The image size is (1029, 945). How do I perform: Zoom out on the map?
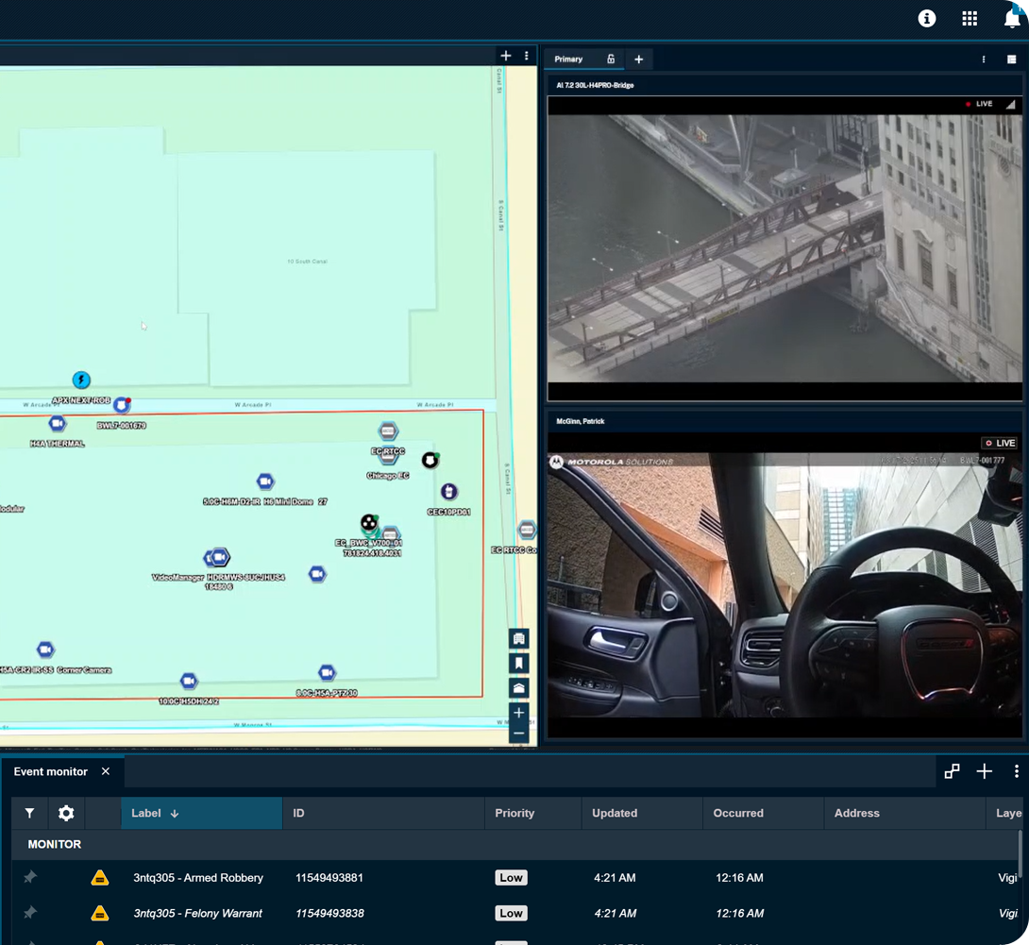(x=518, y=734)
